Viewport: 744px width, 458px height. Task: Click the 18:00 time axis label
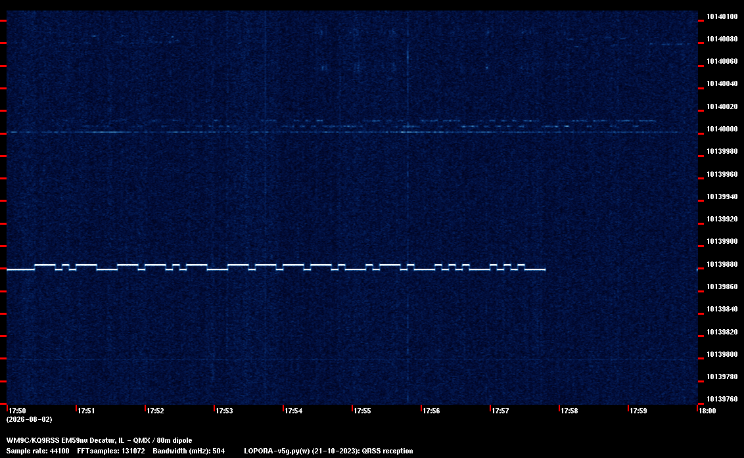click(707, 411)
